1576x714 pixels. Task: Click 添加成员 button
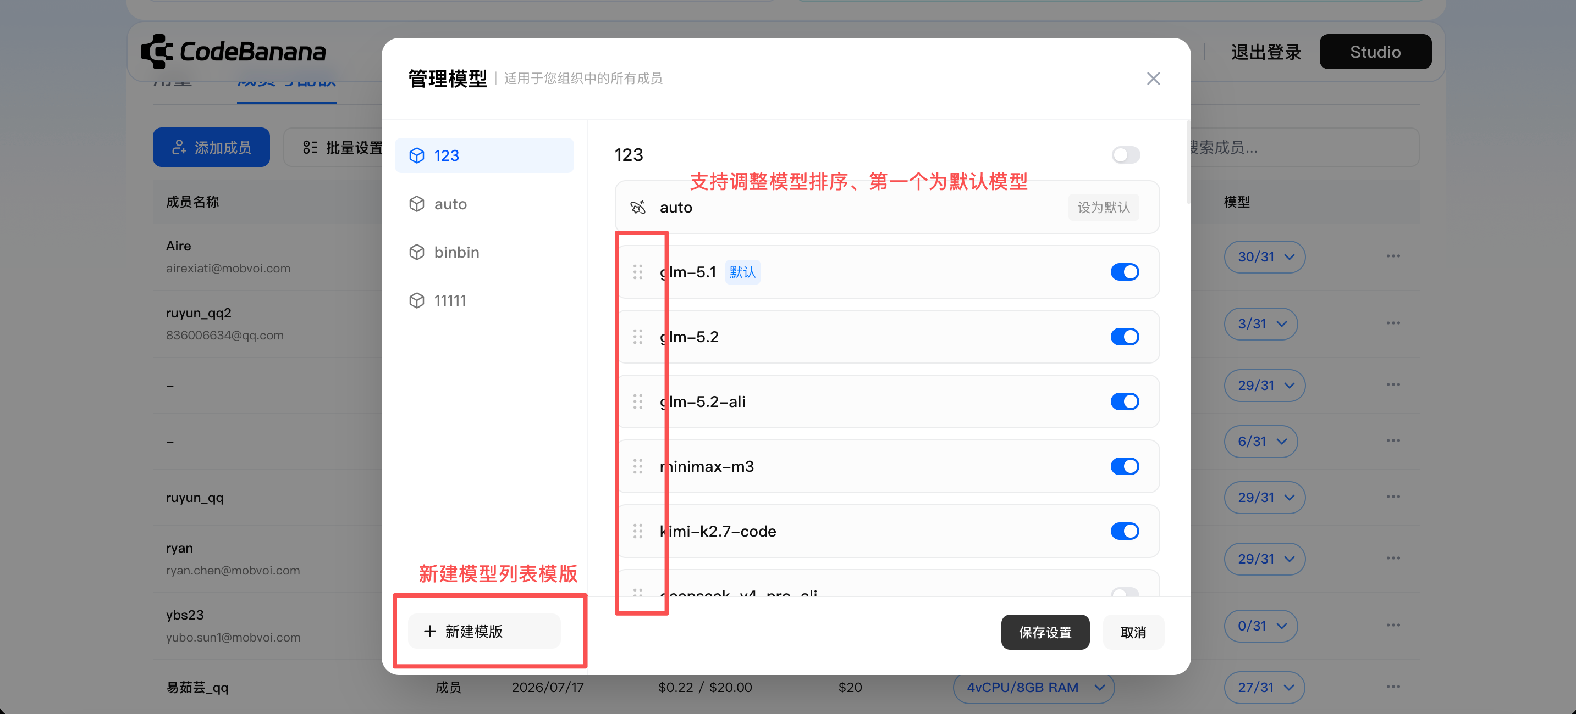[211, 147]
